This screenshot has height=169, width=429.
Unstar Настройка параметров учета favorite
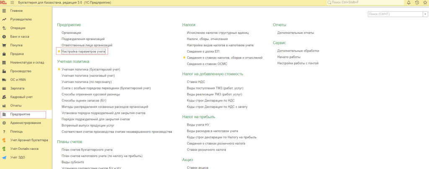(59, 51)
